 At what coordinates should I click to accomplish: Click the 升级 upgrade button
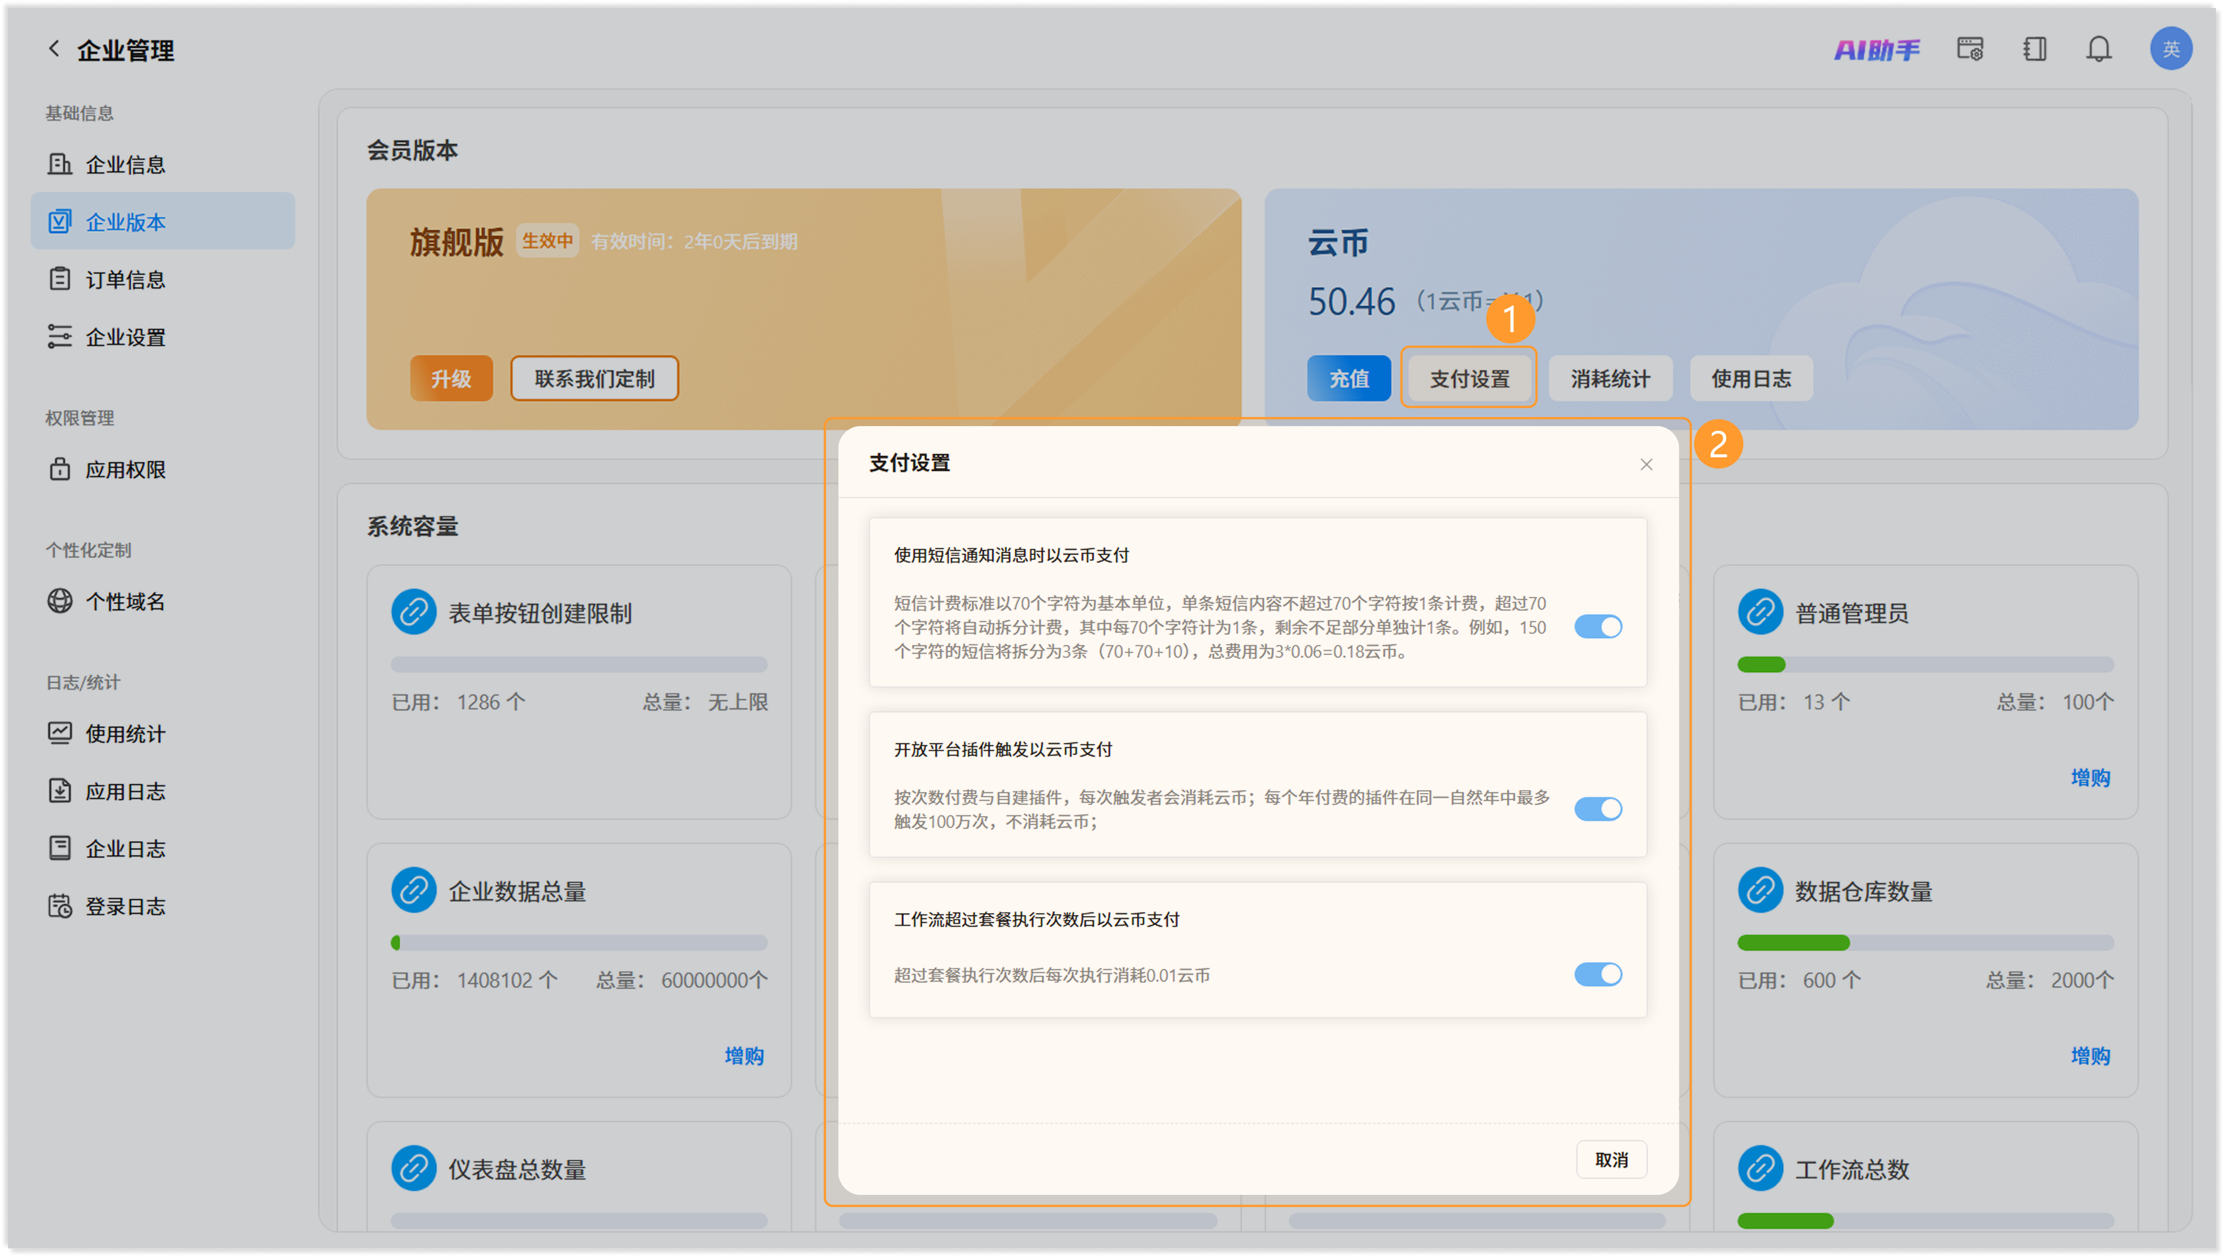pyautogui.click(x=451, y=378)
